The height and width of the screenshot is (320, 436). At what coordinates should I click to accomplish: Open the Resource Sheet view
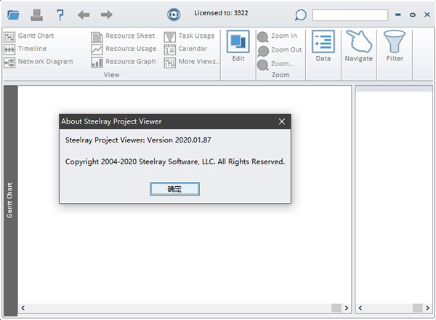pos(124,36)
